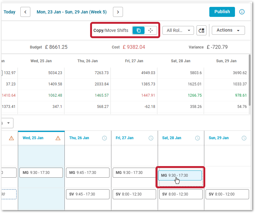255x213 pixels.
Task: Click the clock icon on Sat, 28 Jan
Action: click(x=197, y=138)
